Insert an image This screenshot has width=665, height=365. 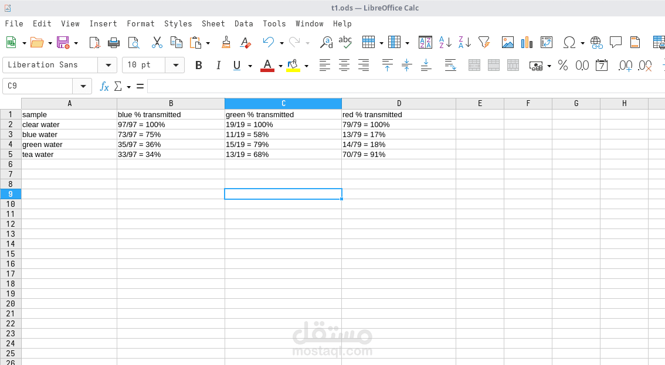click(508, 42)
